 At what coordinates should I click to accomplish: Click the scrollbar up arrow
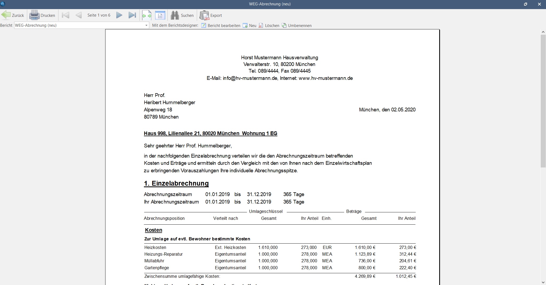point(543,32)
